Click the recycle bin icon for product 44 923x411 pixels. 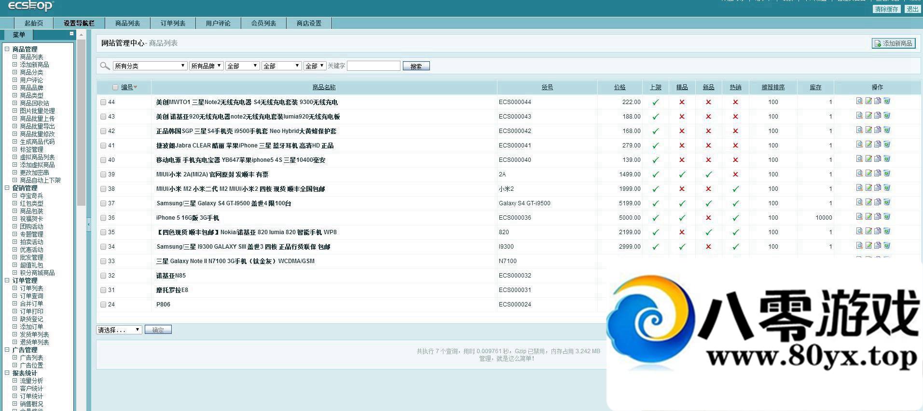point(887,101)
